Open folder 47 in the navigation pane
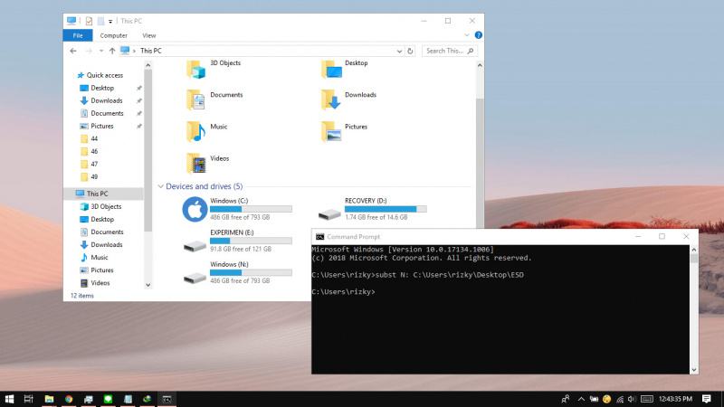Image resolution: width=724 pixels, height=407 pixels. pos(94,165)
